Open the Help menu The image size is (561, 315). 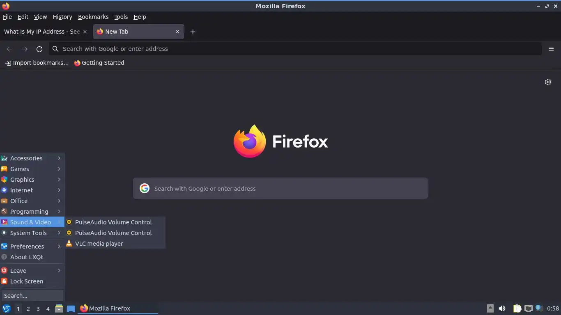(140, 17)
